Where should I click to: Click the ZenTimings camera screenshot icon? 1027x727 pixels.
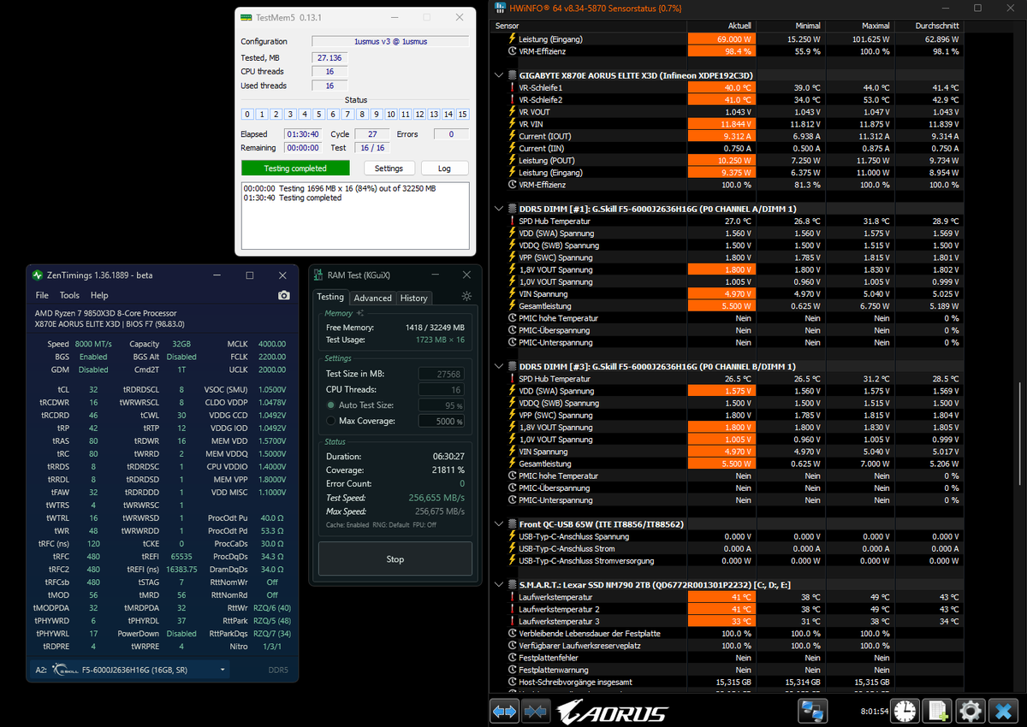[284, 295]
